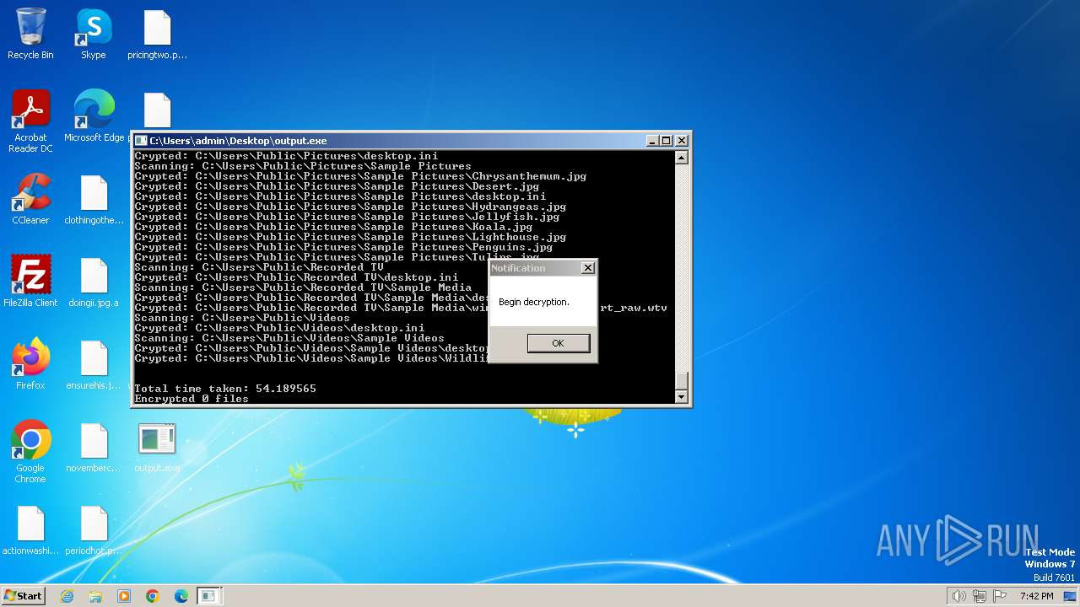Switch to output.exe taskbar button
This screenshot has width=1080, height=607.
tap(208, 596)
